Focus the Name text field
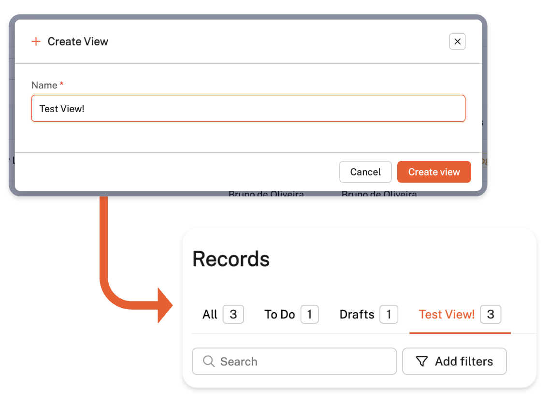Screen dimensions: 549x403 (248, 108)
